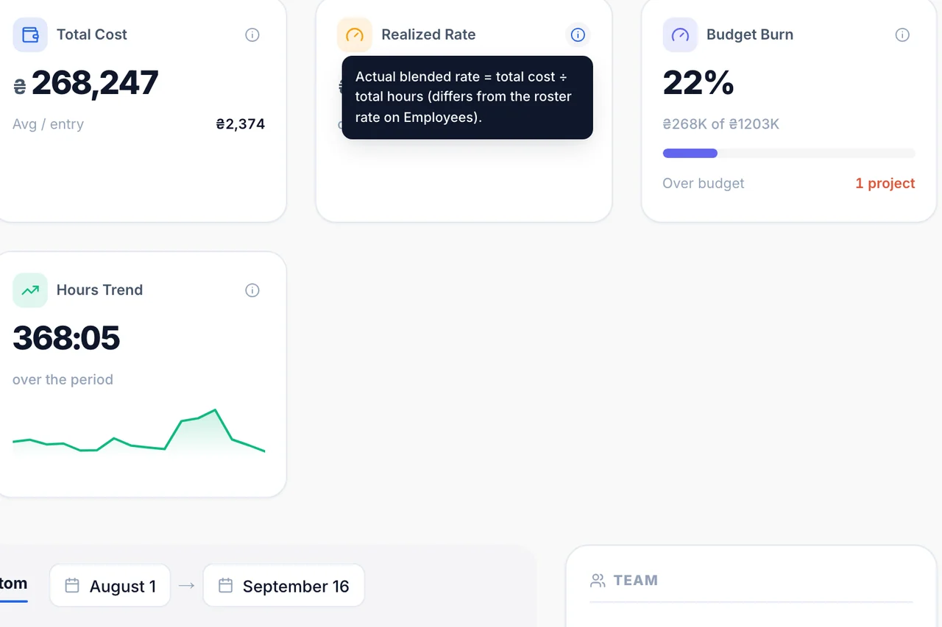Open the August 1 start date picker

point(110,586)
